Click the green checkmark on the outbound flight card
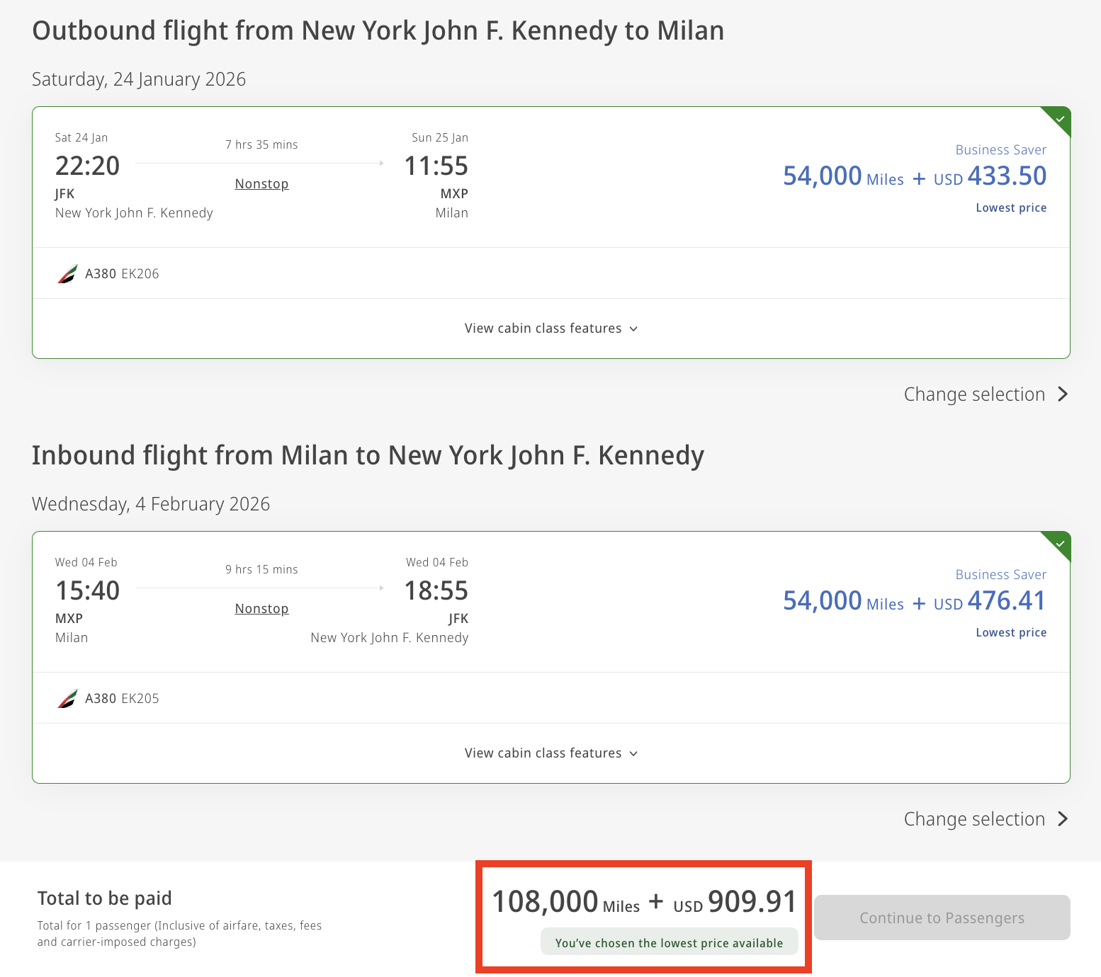 click(x=1060, y=118)
